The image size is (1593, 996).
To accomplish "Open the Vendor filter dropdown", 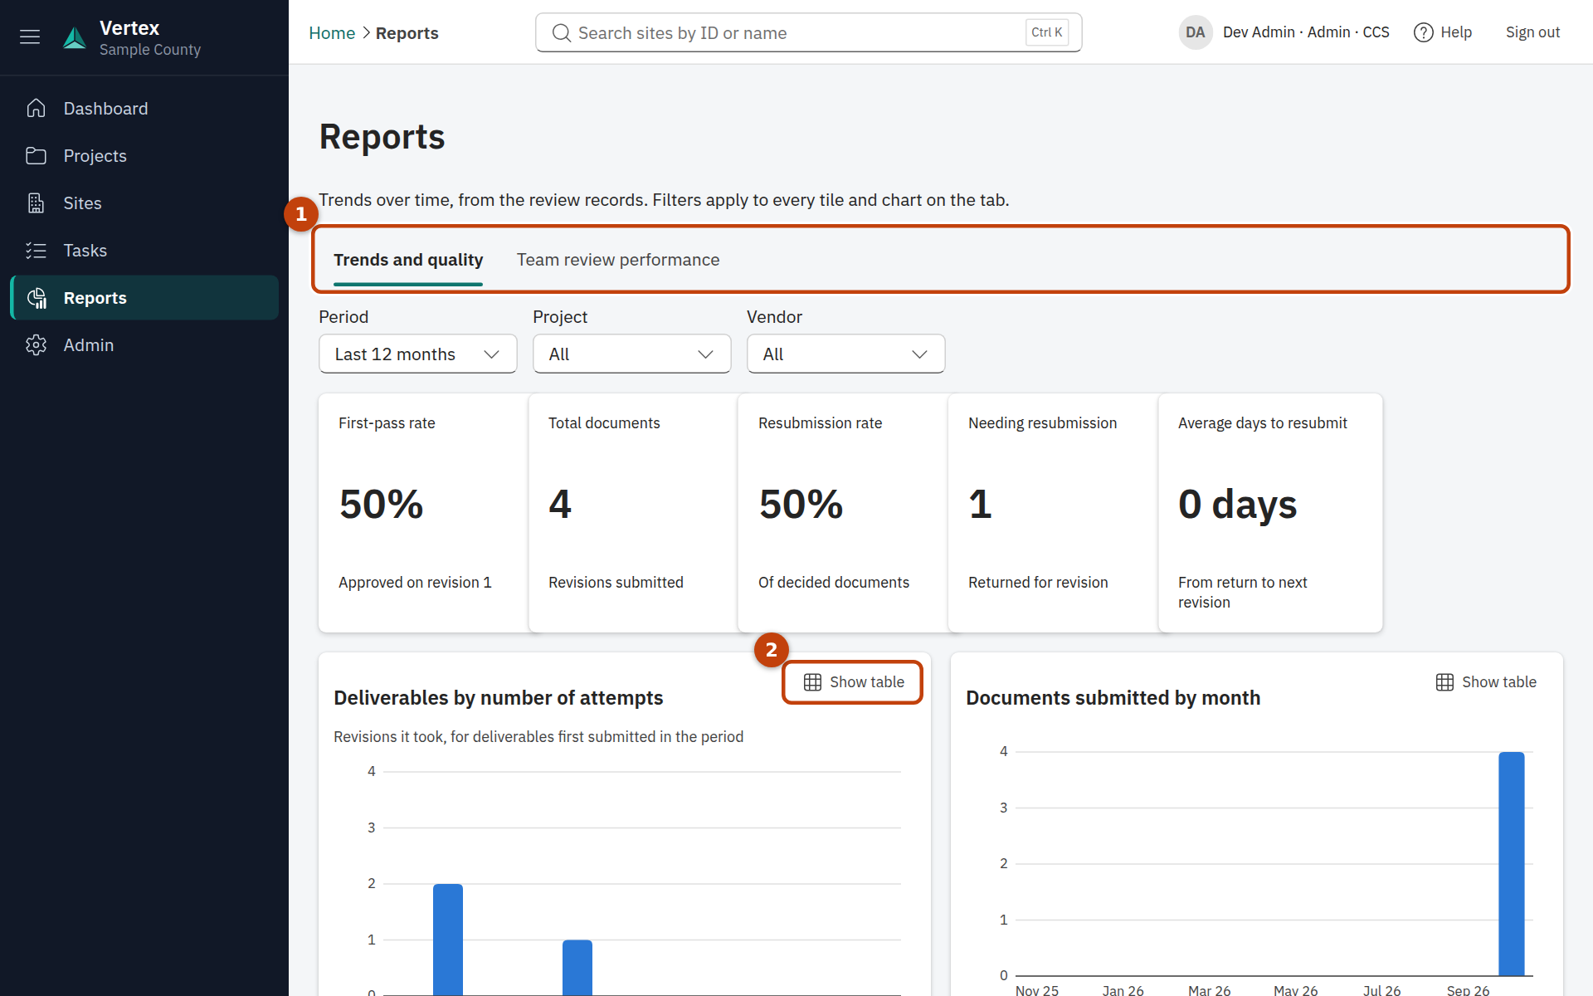I will (846, 354).
